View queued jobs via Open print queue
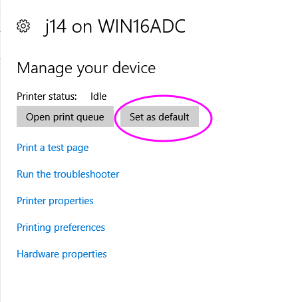The width and height of the screenshot is (308, 302). [x=65, y=116]
